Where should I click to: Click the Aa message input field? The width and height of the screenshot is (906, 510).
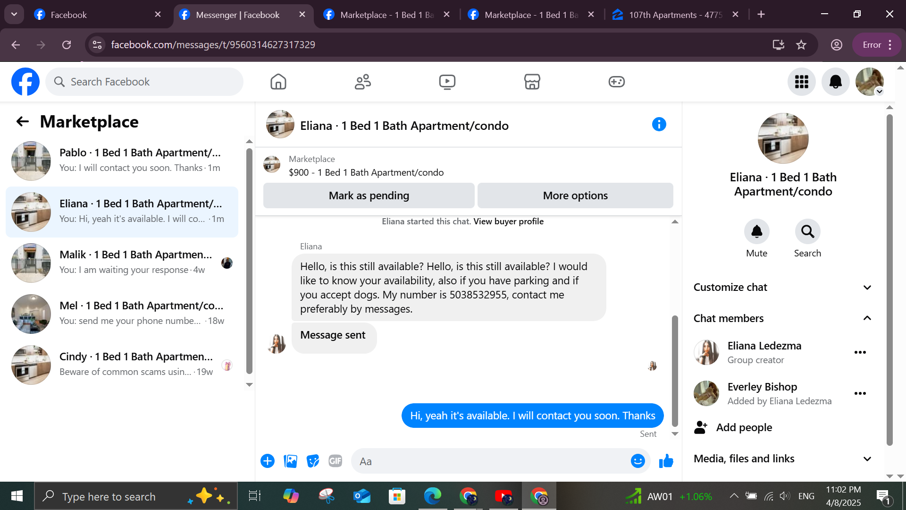[491, 461]
